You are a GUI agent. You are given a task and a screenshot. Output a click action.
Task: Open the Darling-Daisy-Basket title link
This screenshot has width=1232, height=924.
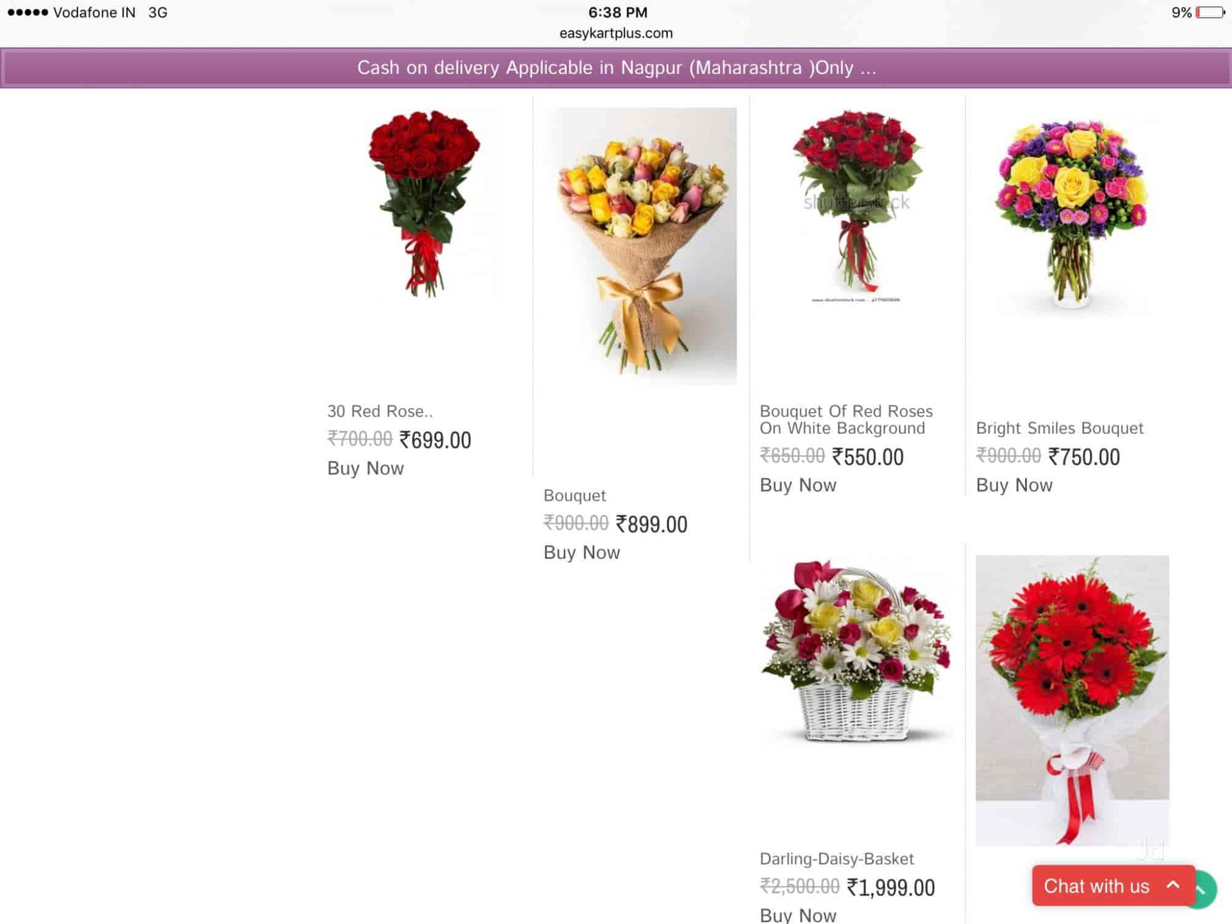coord(837,859)
